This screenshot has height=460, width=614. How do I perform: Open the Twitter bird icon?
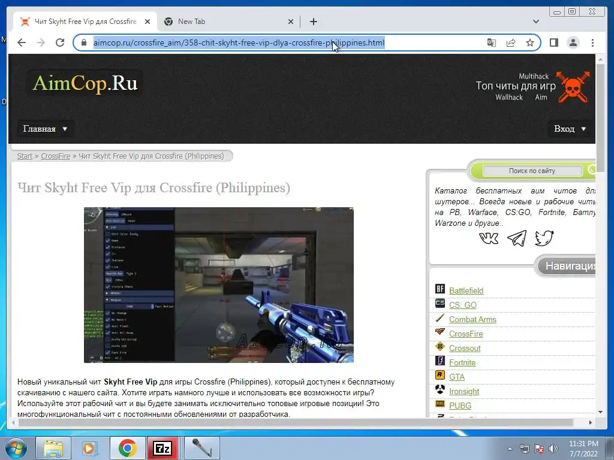(x=544, y=238)
